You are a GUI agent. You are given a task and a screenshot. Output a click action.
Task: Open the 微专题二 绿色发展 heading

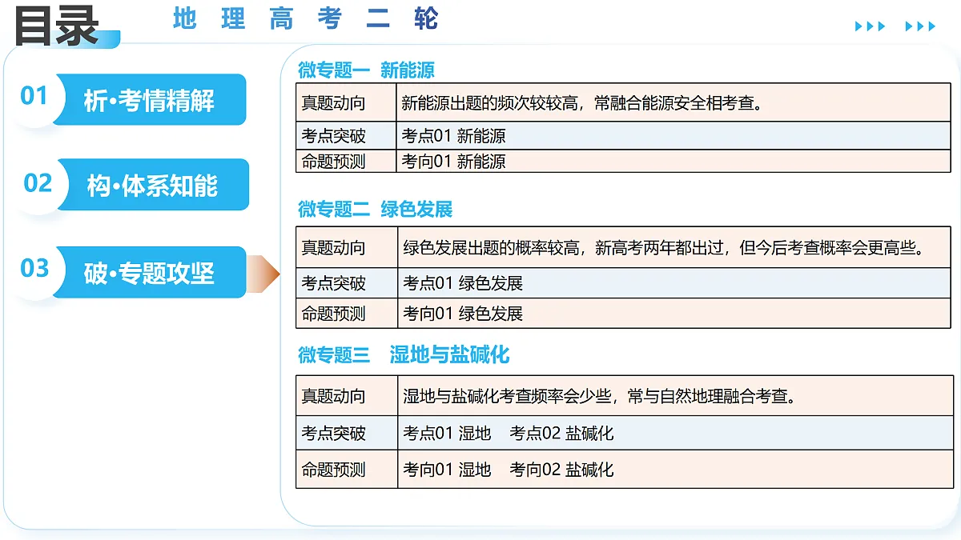tap(376, 210)
